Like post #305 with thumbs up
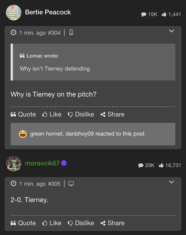 (52, 223)
